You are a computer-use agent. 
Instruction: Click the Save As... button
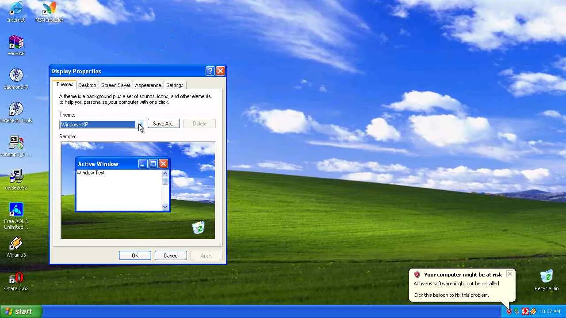[164, 124]
